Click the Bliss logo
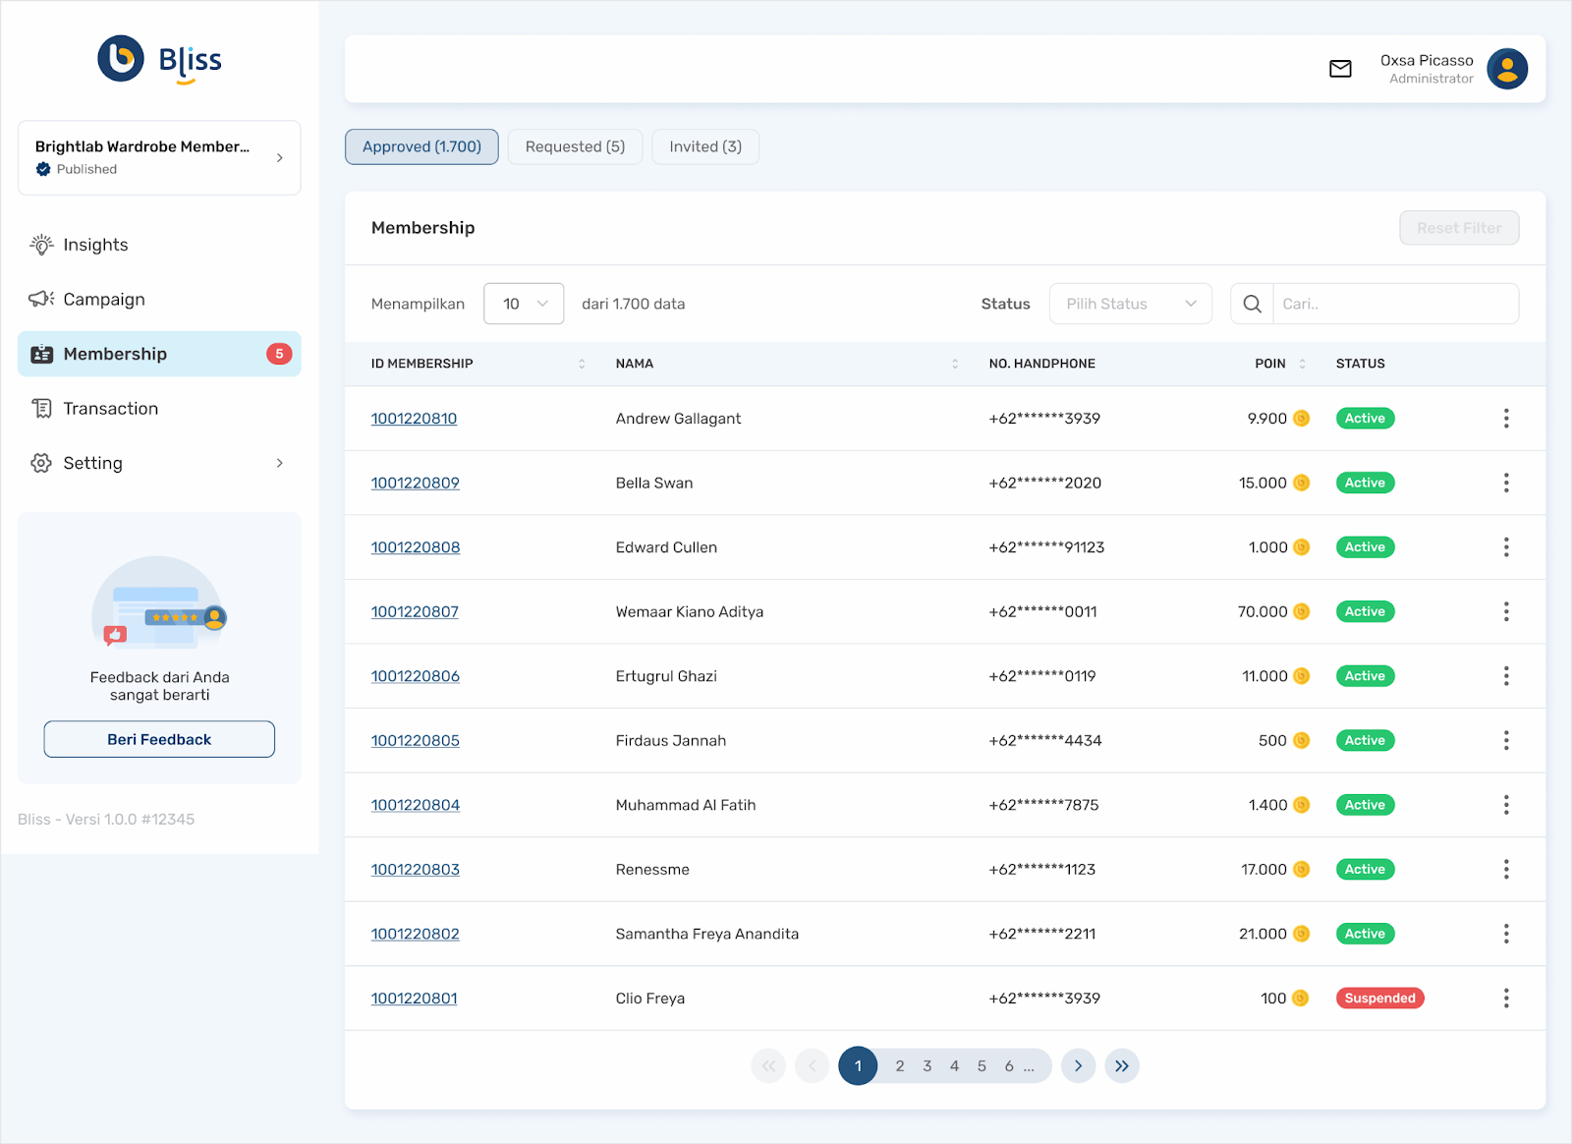Image resolution: width=1572 pixels, height=1144 pixels. pyautogui.click(x=159, y=60)
